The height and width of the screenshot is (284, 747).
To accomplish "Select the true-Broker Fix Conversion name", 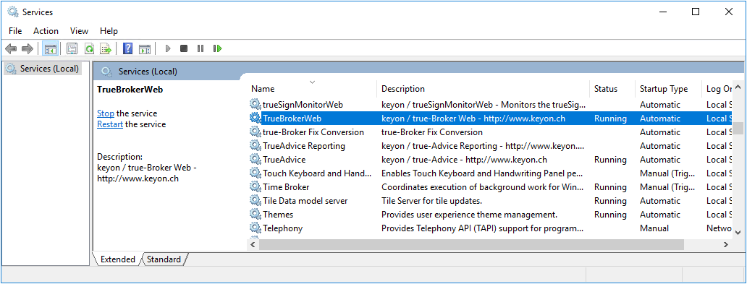I will [313, 132].
